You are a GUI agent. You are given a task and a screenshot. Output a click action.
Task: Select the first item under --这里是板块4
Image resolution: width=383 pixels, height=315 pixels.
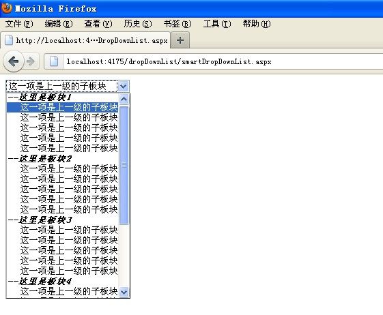pyautogui.click(x=63, y=291)
